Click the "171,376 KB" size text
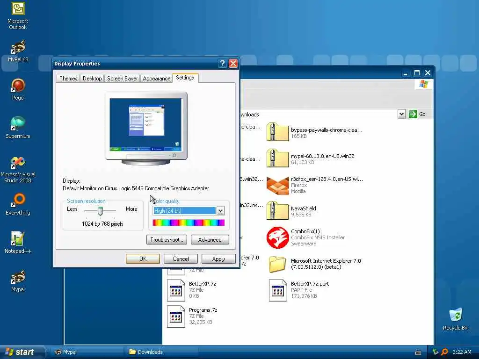The height and width of the screenshot is (359, 479). (x=304, y=296)
